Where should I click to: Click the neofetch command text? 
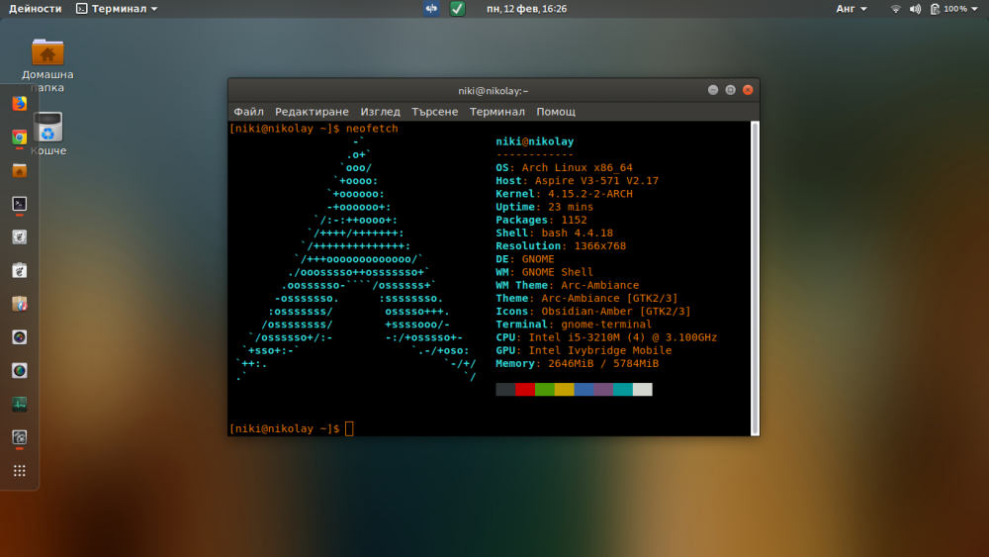coord(372,128)
